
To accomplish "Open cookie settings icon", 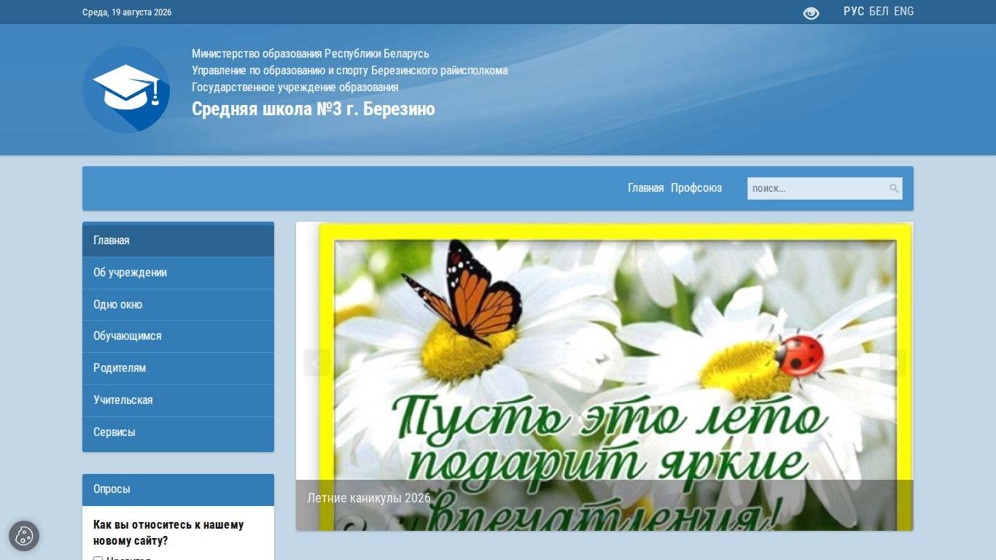I will [x=24, y=536].
